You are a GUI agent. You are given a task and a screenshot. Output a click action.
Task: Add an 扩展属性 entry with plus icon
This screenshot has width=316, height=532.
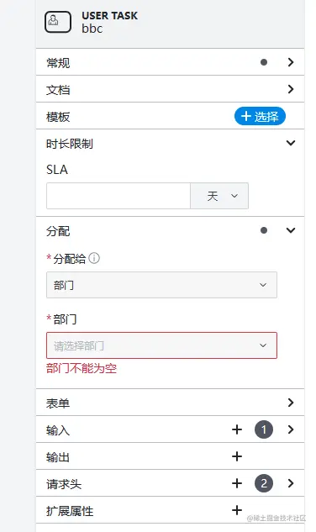[x=237, y=510]
